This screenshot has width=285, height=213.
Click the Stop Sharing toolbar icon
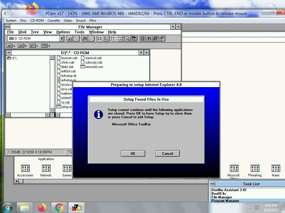[x=91, y=39]
